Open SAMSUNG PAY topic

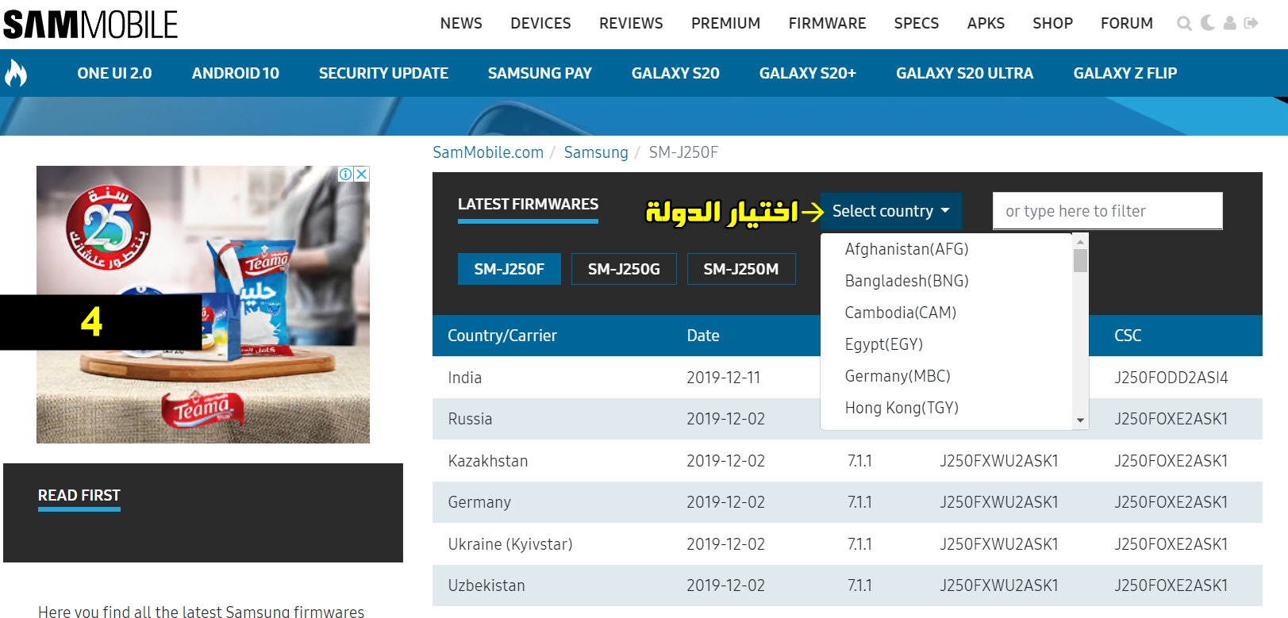540,73
